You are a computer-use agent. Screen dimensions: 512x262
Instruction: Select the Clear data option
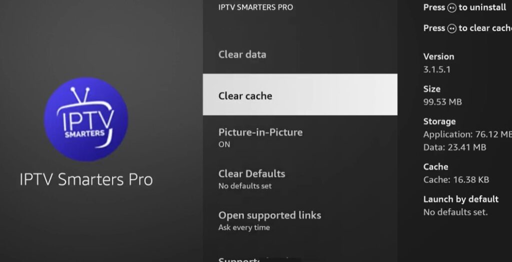242,54
